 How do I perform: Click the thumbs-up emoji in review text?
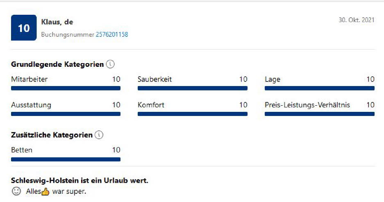(45, 191)
